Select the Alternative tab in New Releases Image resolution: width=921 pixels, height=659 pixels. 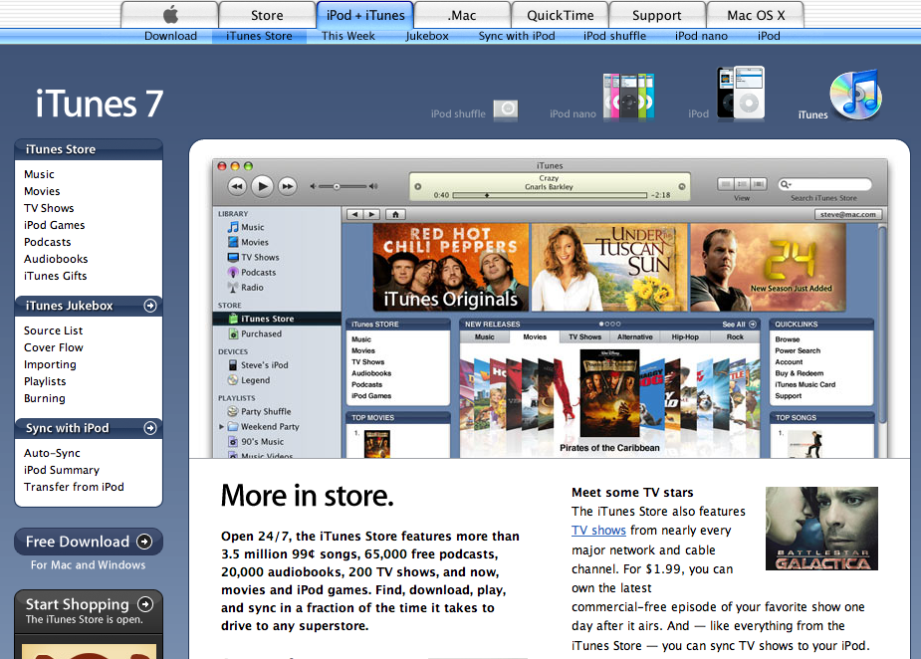click(x=635, y=337)
